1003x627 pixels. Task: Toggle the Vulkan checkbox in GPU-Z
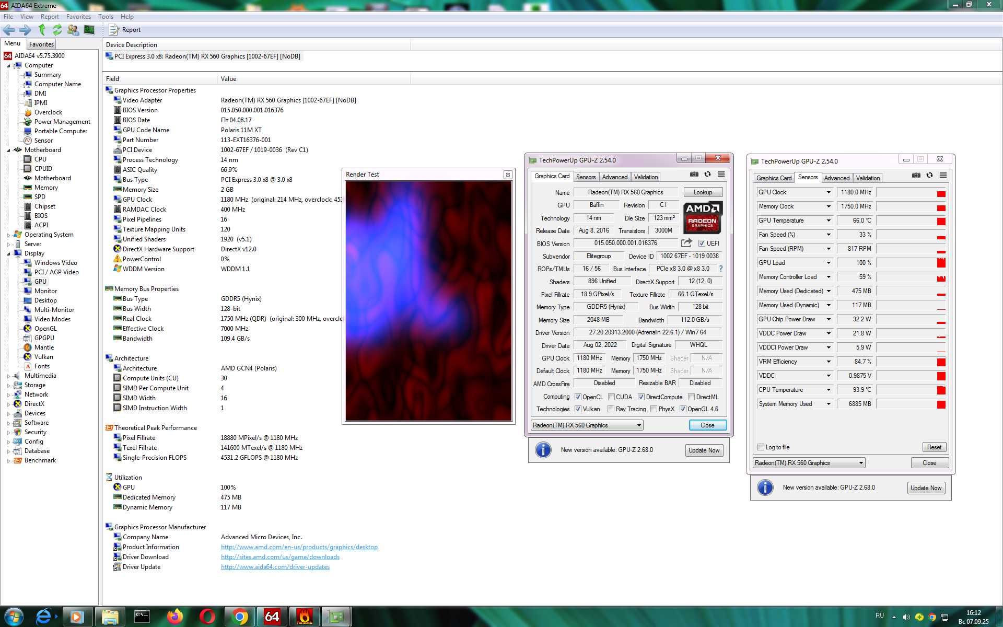(x=578, y=409)
